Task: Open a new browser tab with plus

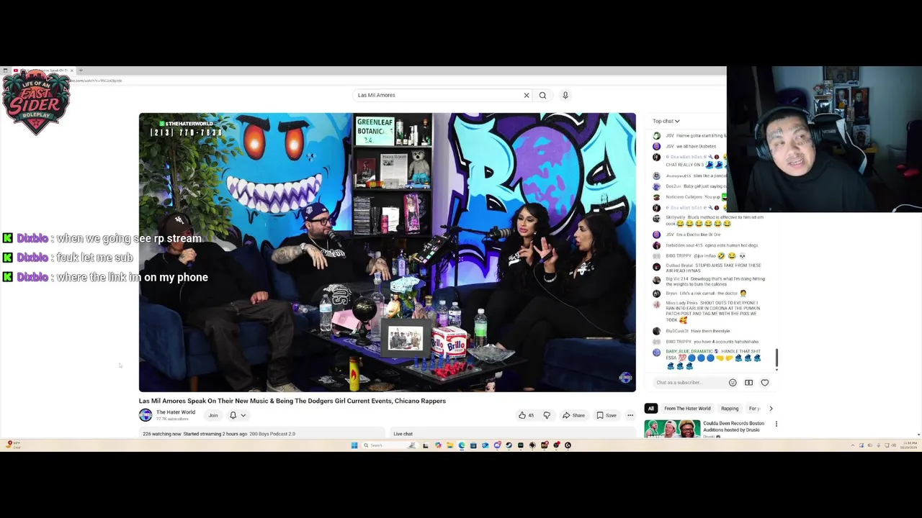Action: 81,71
